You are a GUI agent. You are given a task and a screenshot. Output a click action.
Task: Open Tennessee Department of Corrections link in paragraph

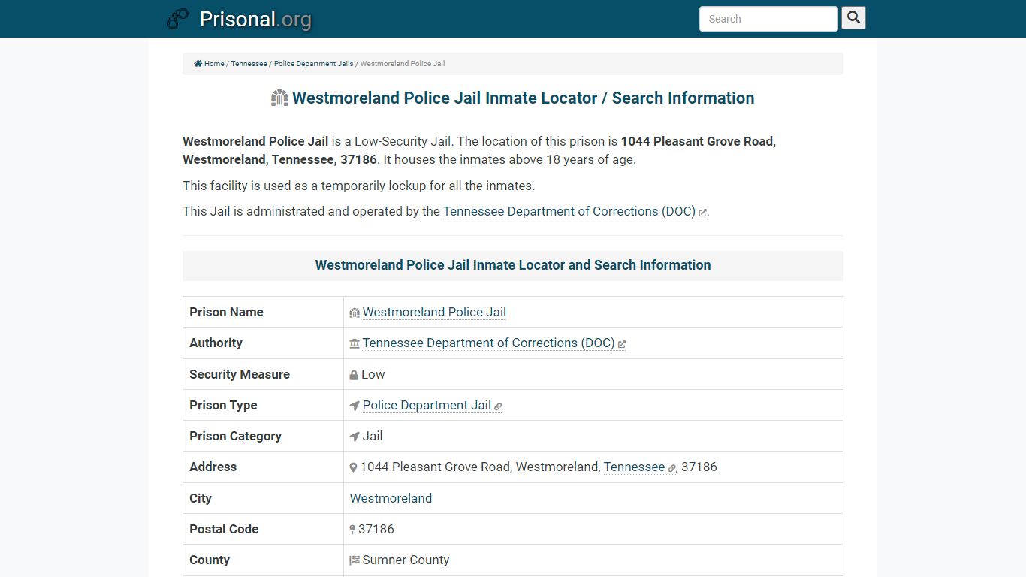point(569,211)
